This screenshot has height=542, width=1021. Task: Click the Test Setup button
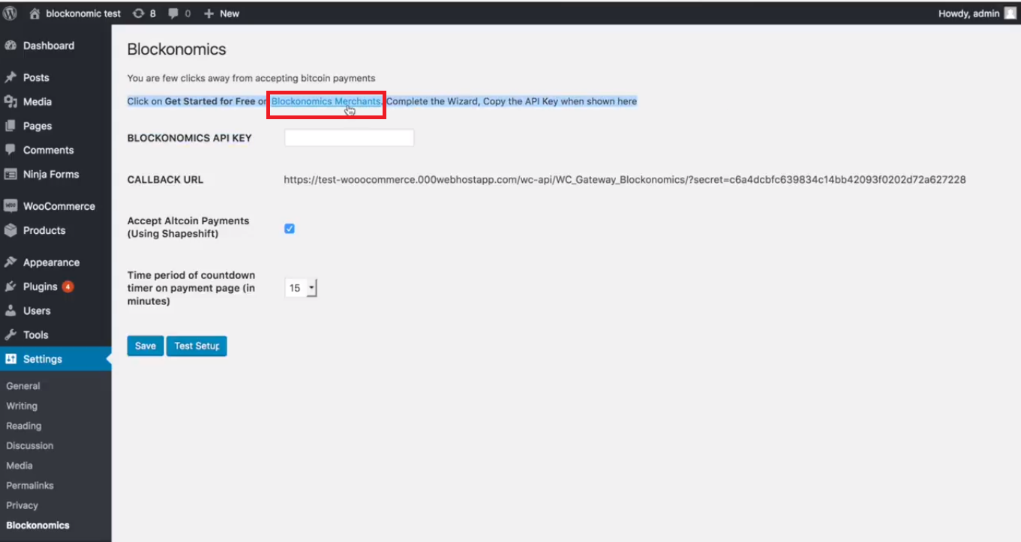[x=197, y=346]
